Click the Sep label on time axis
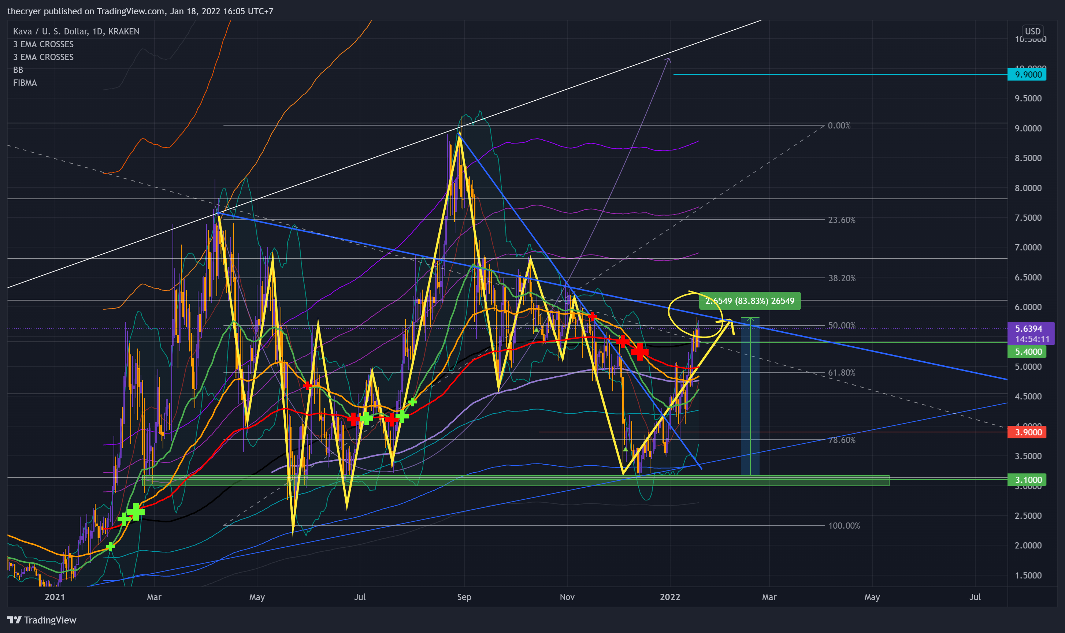Viewport: 1065px width, 633px height. point(464,597)
